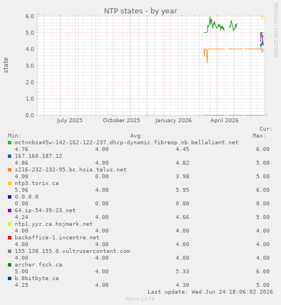This screenshot has height=305, width=281.
Task: Click the orange telus.net legend swatch
Action: tap(10, 170)
